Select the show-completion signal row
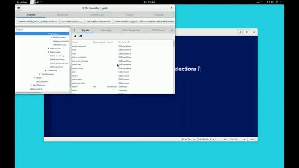 pyautogui.click(x=122, y=57)
